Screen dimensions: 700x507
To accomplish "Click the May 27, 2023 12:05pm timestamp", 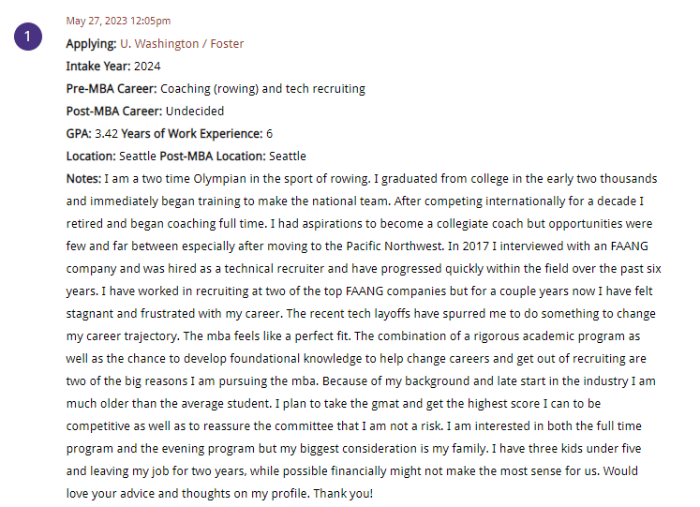I will point(118,21).
